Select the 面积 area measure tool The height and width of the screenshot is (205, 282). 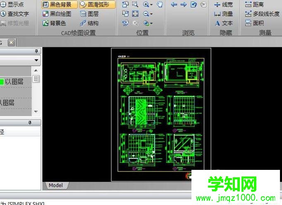coord(254,23)
